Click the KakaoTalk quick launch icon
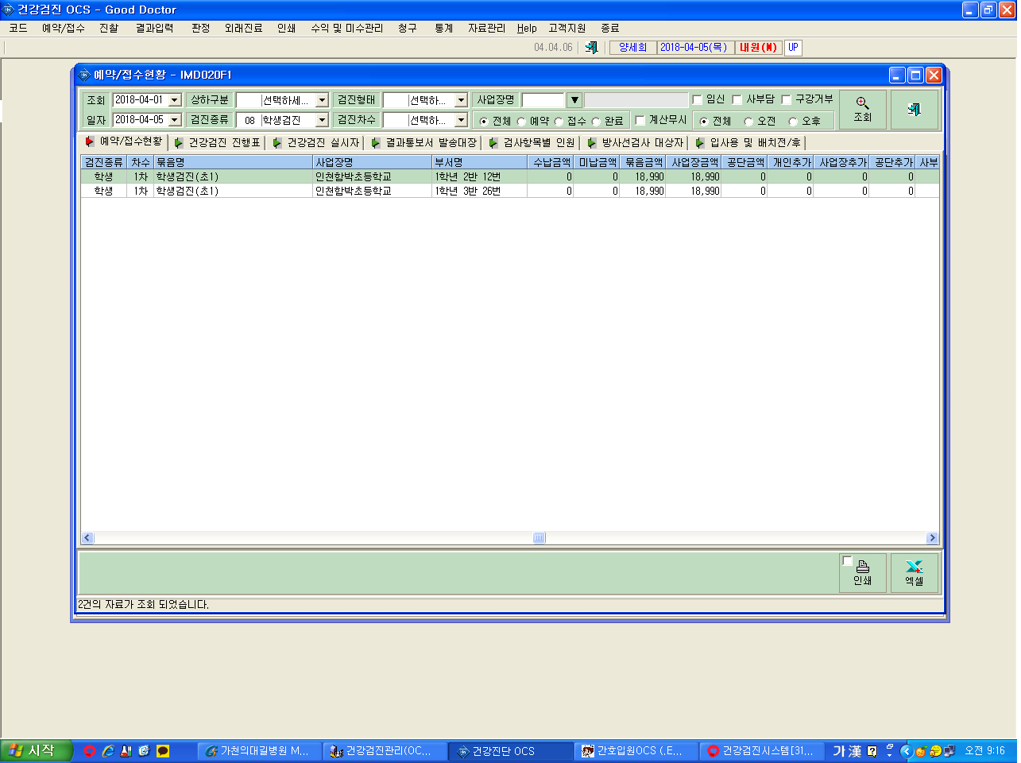1021x763 pixels. 163,751
